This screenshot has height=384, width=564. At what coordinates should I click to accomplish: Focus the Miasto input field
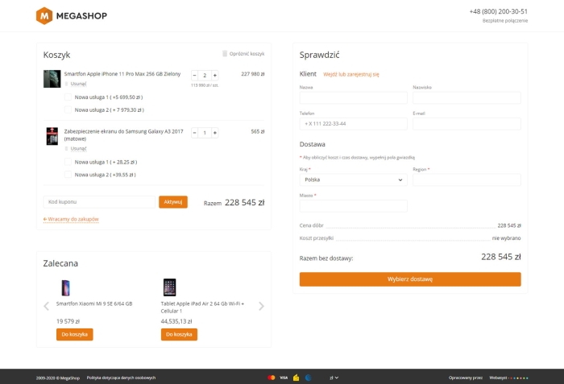coord(353,205)
